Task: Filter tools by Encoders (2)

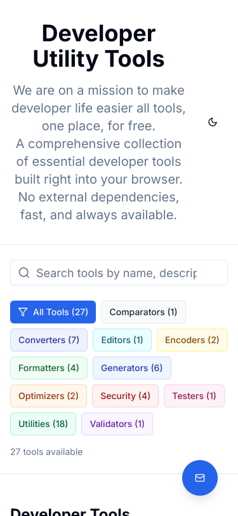Action: (192, 340)
